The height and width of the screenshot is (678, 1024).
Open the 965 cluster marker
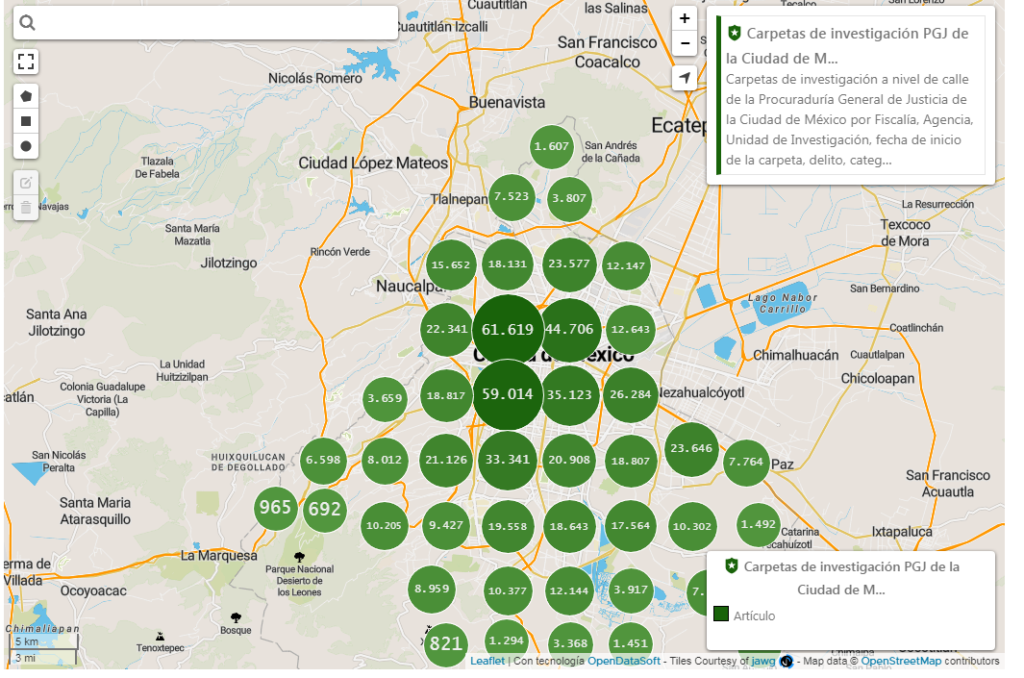click(x=275, y=508)
